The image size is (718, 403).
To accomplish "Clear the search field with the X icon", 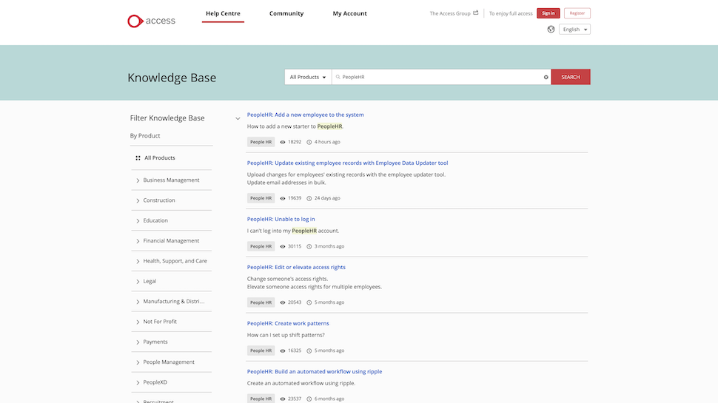I will coord(546,78).
